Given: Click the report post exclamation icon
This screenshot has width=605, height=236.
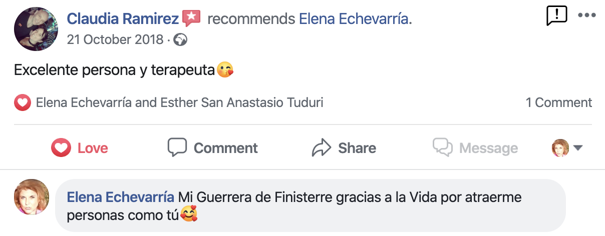Looking at the screenshot, I should click(x=556, y=15).
